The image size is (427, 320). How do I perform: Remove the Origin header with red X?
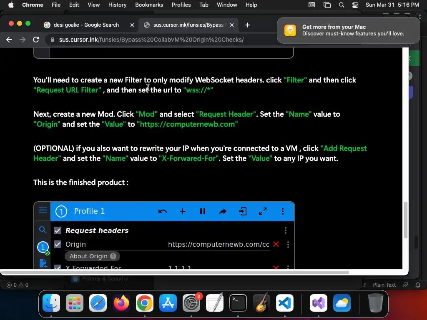point(276,244)
